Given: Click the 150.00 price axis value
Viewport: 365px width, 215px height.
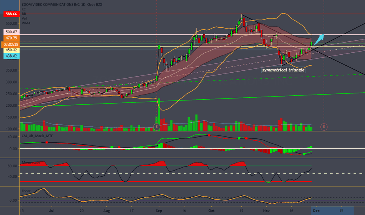Looking at the screenshot, I should (11, 117).
